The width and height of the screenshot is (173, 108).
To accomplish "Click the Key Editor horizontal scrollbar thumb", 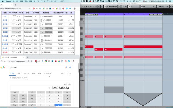I will [89, 107].
